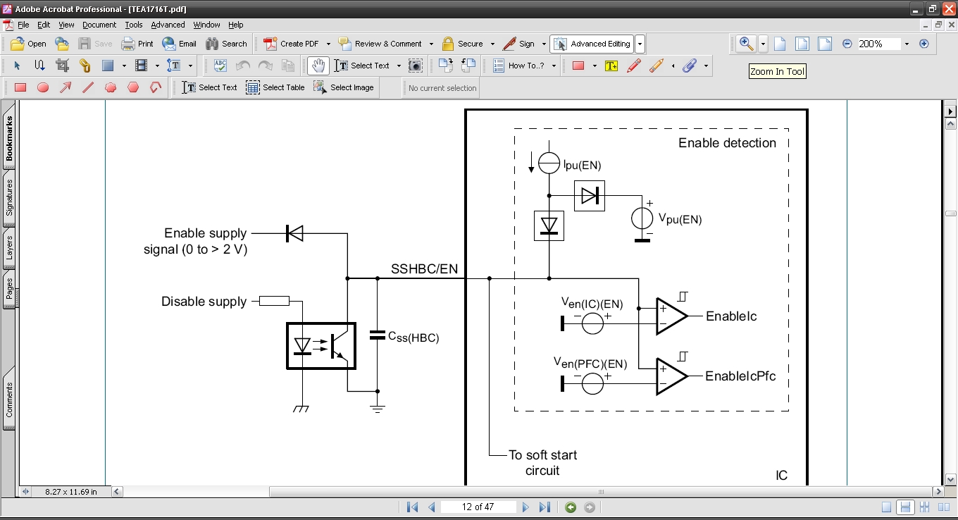Switch to Single Page layout
The image size is (958, 520).
[x=887, y=507]
